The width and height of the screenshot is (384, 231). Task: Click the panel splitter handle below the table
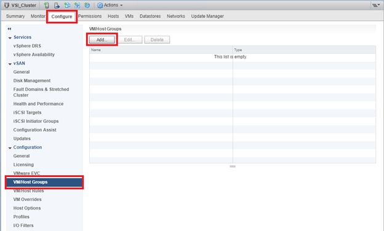[x=233, y=166]
